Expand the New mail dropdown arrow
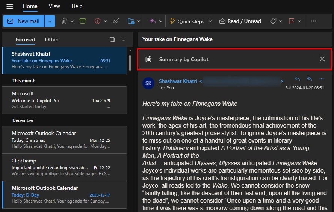334x212 pixels. point(50,21)
